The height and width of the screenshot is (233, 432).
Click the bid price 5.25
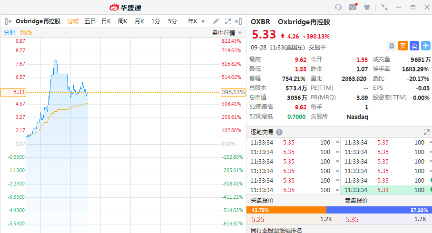(x=258, y=220)
